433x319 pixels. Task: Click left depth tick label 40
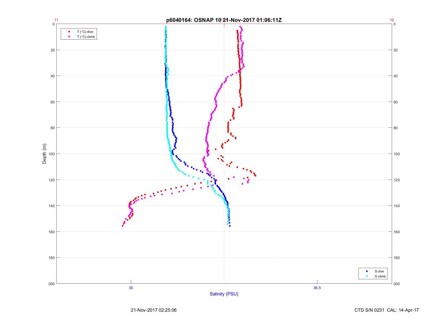(52, 76)
